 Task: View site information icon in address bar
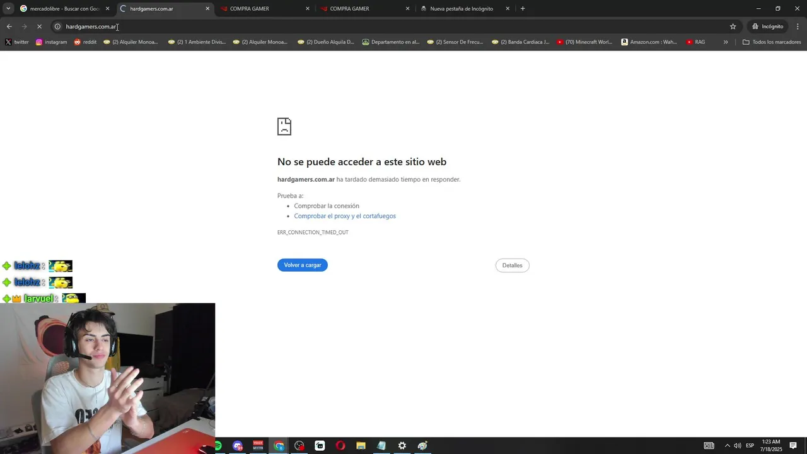coord(57,26)
